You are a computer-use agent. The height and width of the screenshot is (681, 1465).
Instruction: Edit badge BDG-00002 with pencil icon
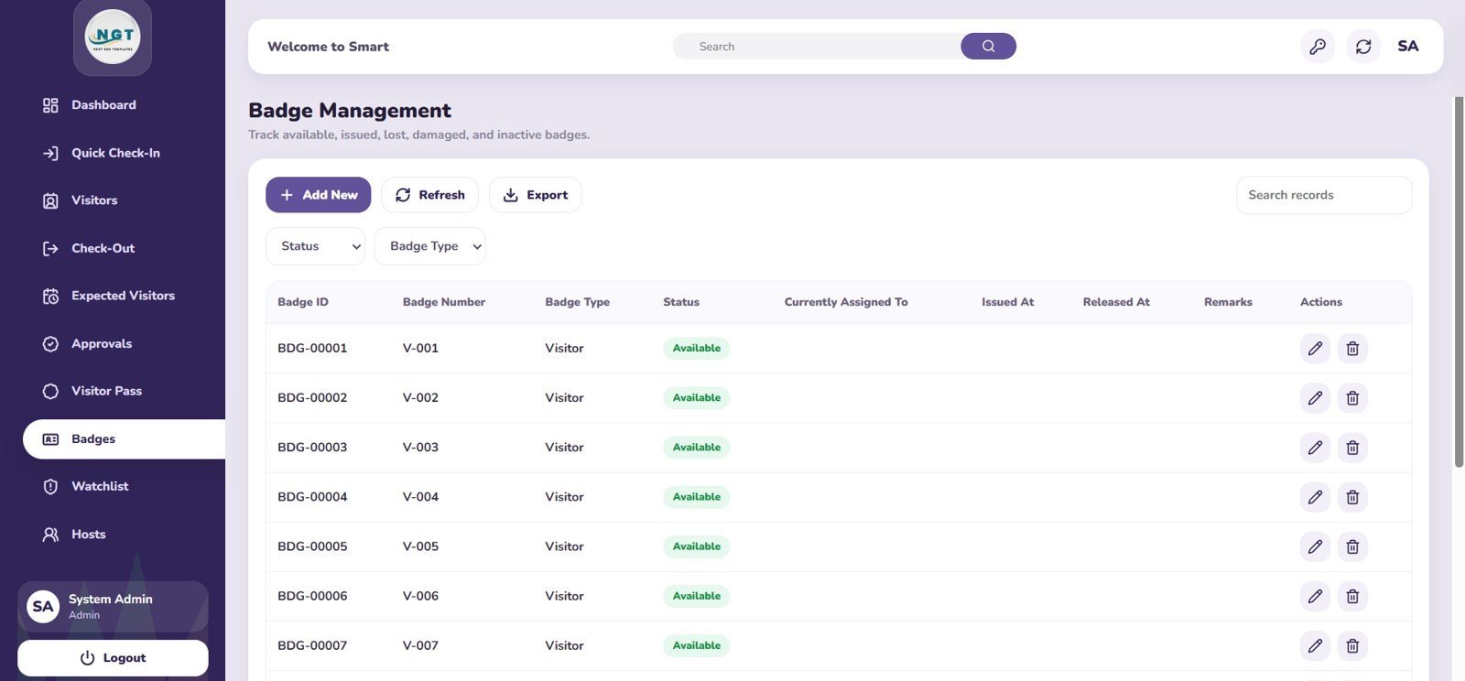point(1315,398)
